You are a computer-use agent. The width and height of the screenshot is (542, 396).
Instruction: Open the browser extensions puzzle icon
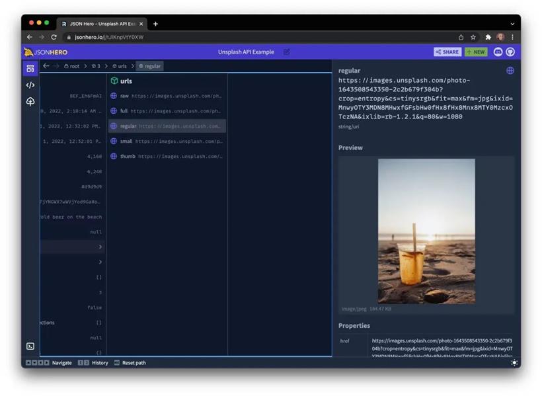pos(488,37)
